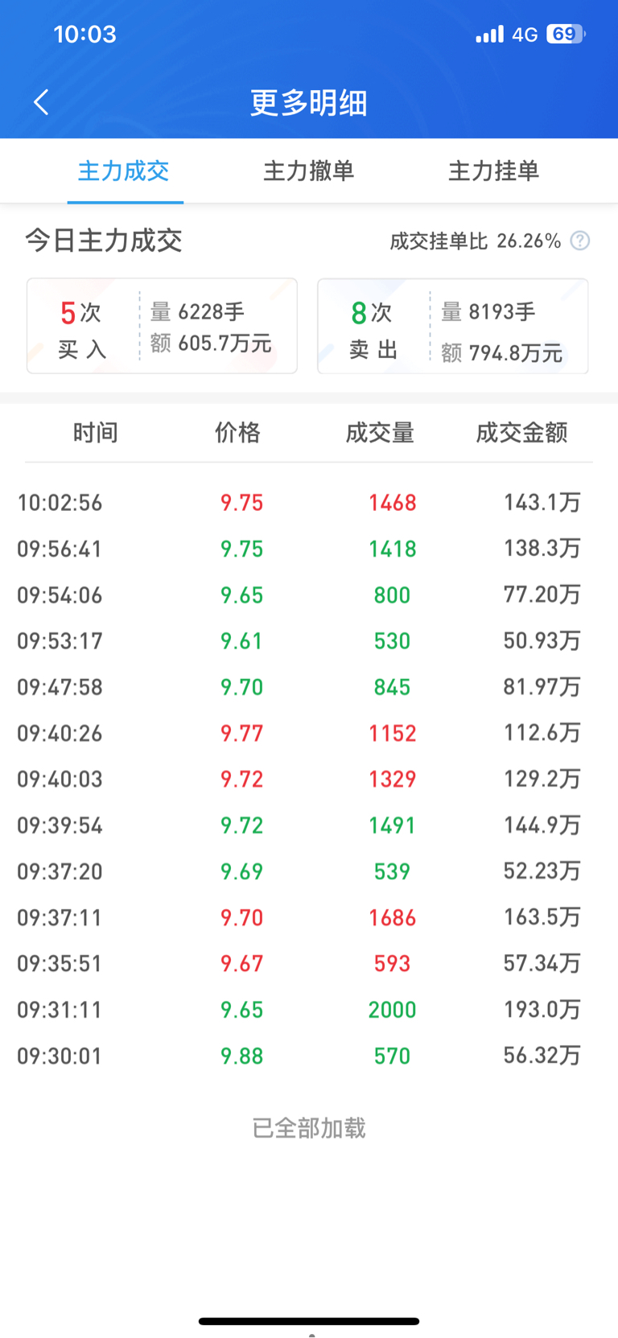This screenshot has height=1338, width=618.
Task: Tap the price 9.88
Action: click(x=242, y=1056)
